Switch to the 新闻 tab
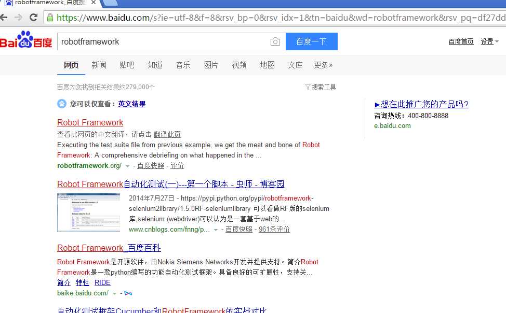This screenshot has width=506, height=313. tap(99, 65)
